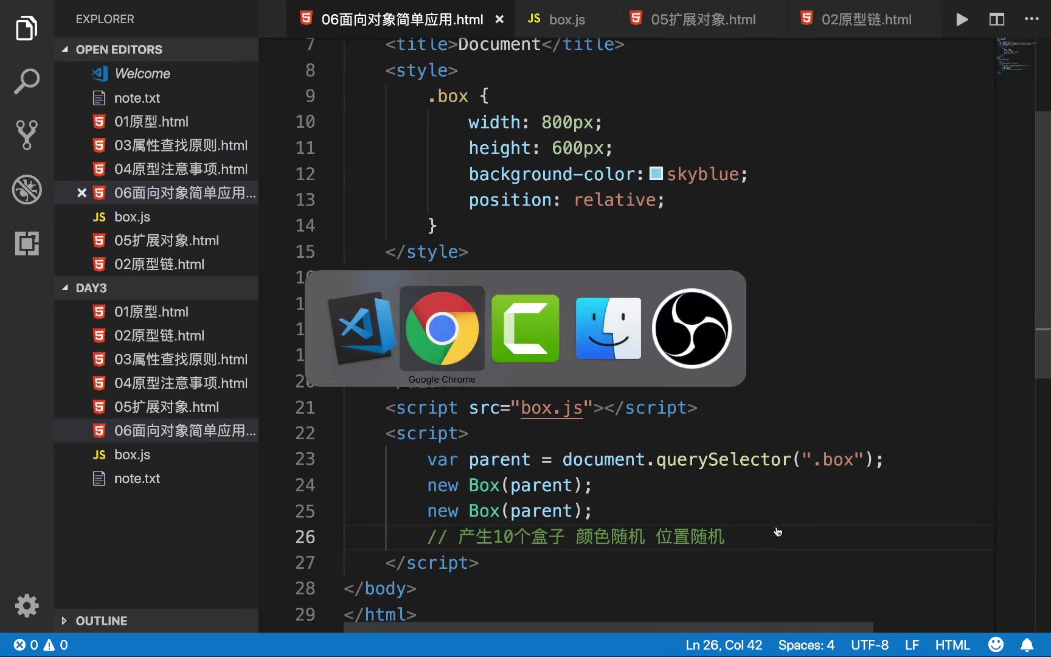Image resolution: width=1051 pixels, height=657 pixels.
Task: Open the Manage gear menu
Action: (26, 605)
